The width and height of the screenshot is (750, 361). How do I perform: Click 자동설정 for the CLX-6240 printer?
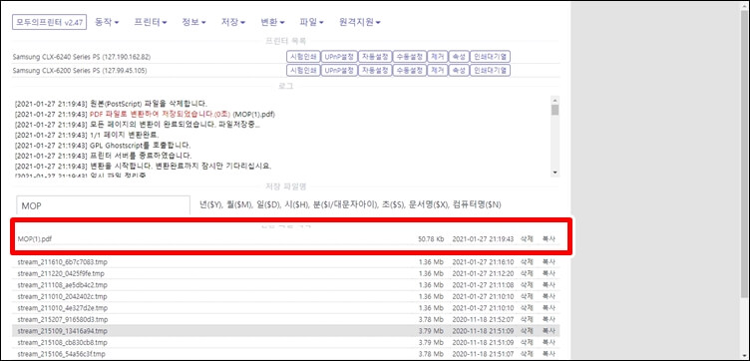(375, 57)
